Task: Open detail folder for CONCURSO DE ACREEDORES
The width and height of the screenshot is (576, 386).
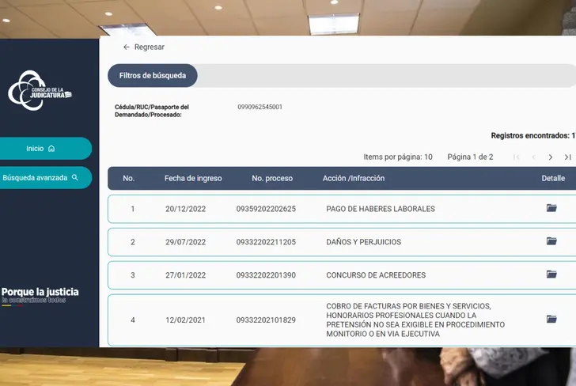Action: [551, 274]
